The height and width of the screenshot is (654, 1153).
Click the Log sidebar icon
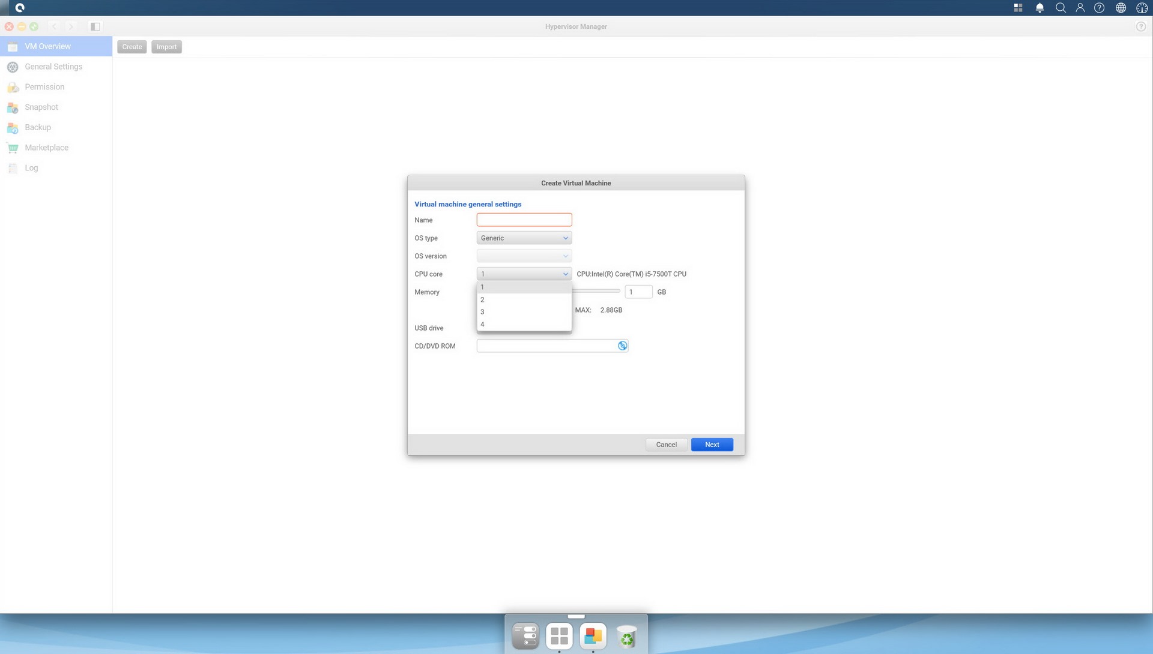click(x=13, y=169)
